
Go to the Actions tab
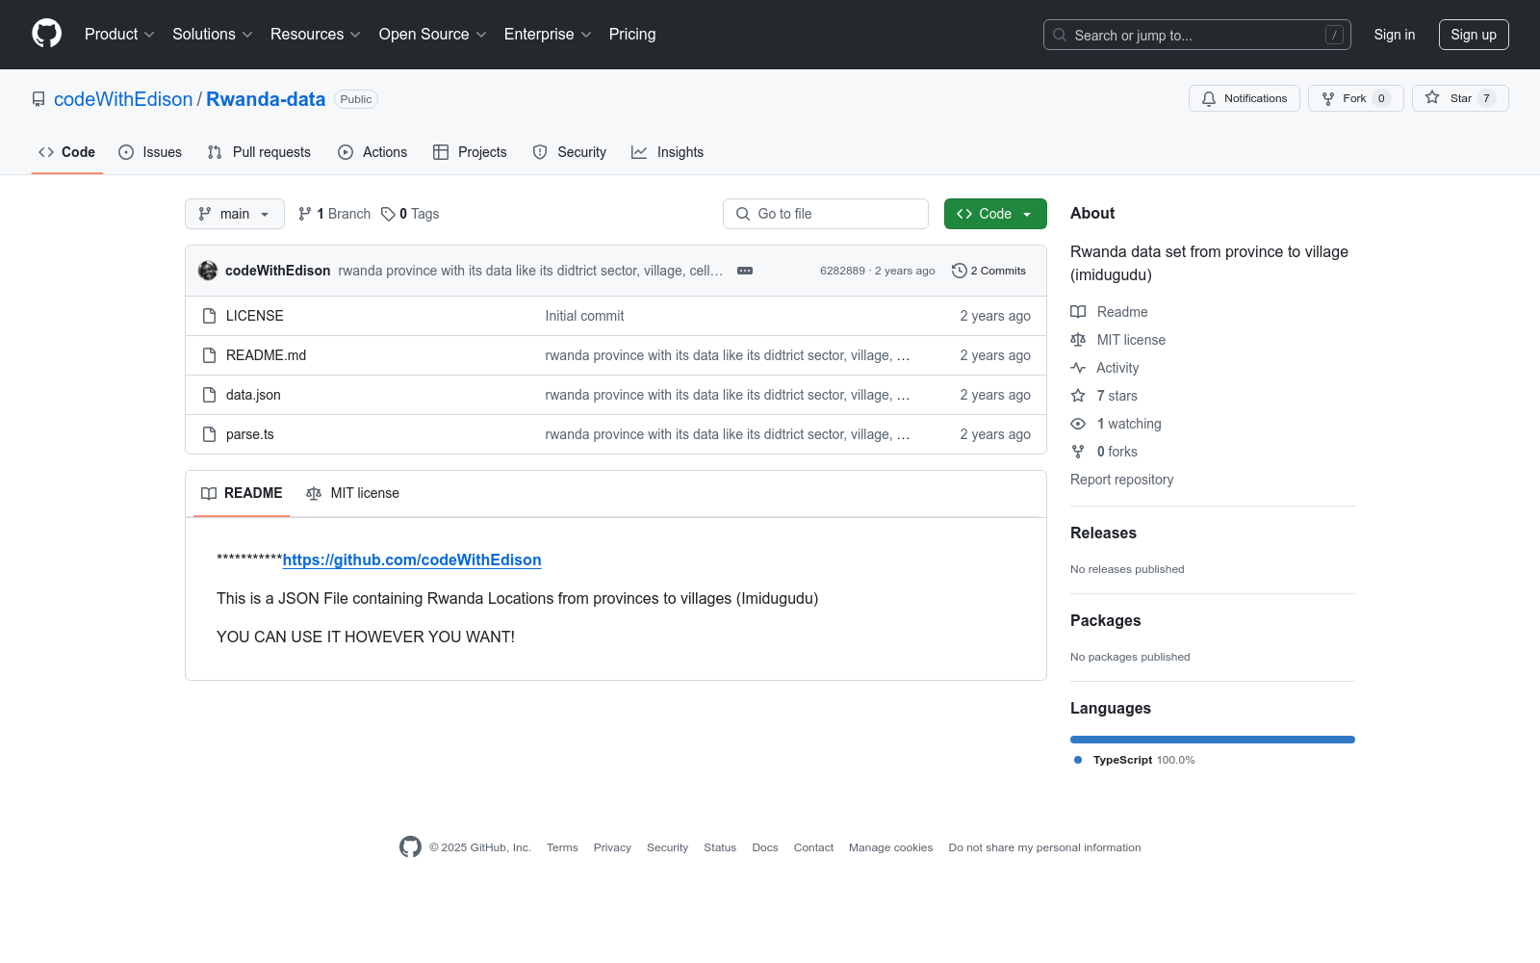372,152
